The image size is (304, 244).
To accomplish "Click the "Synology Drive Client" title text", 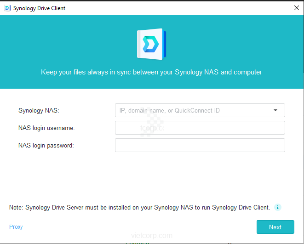I will tap(40, 8).
